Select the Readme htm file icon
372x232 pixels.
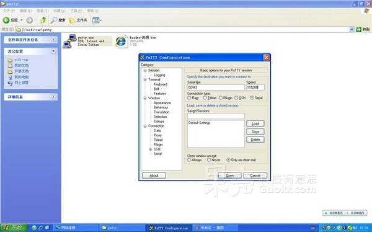click(122, 42)
